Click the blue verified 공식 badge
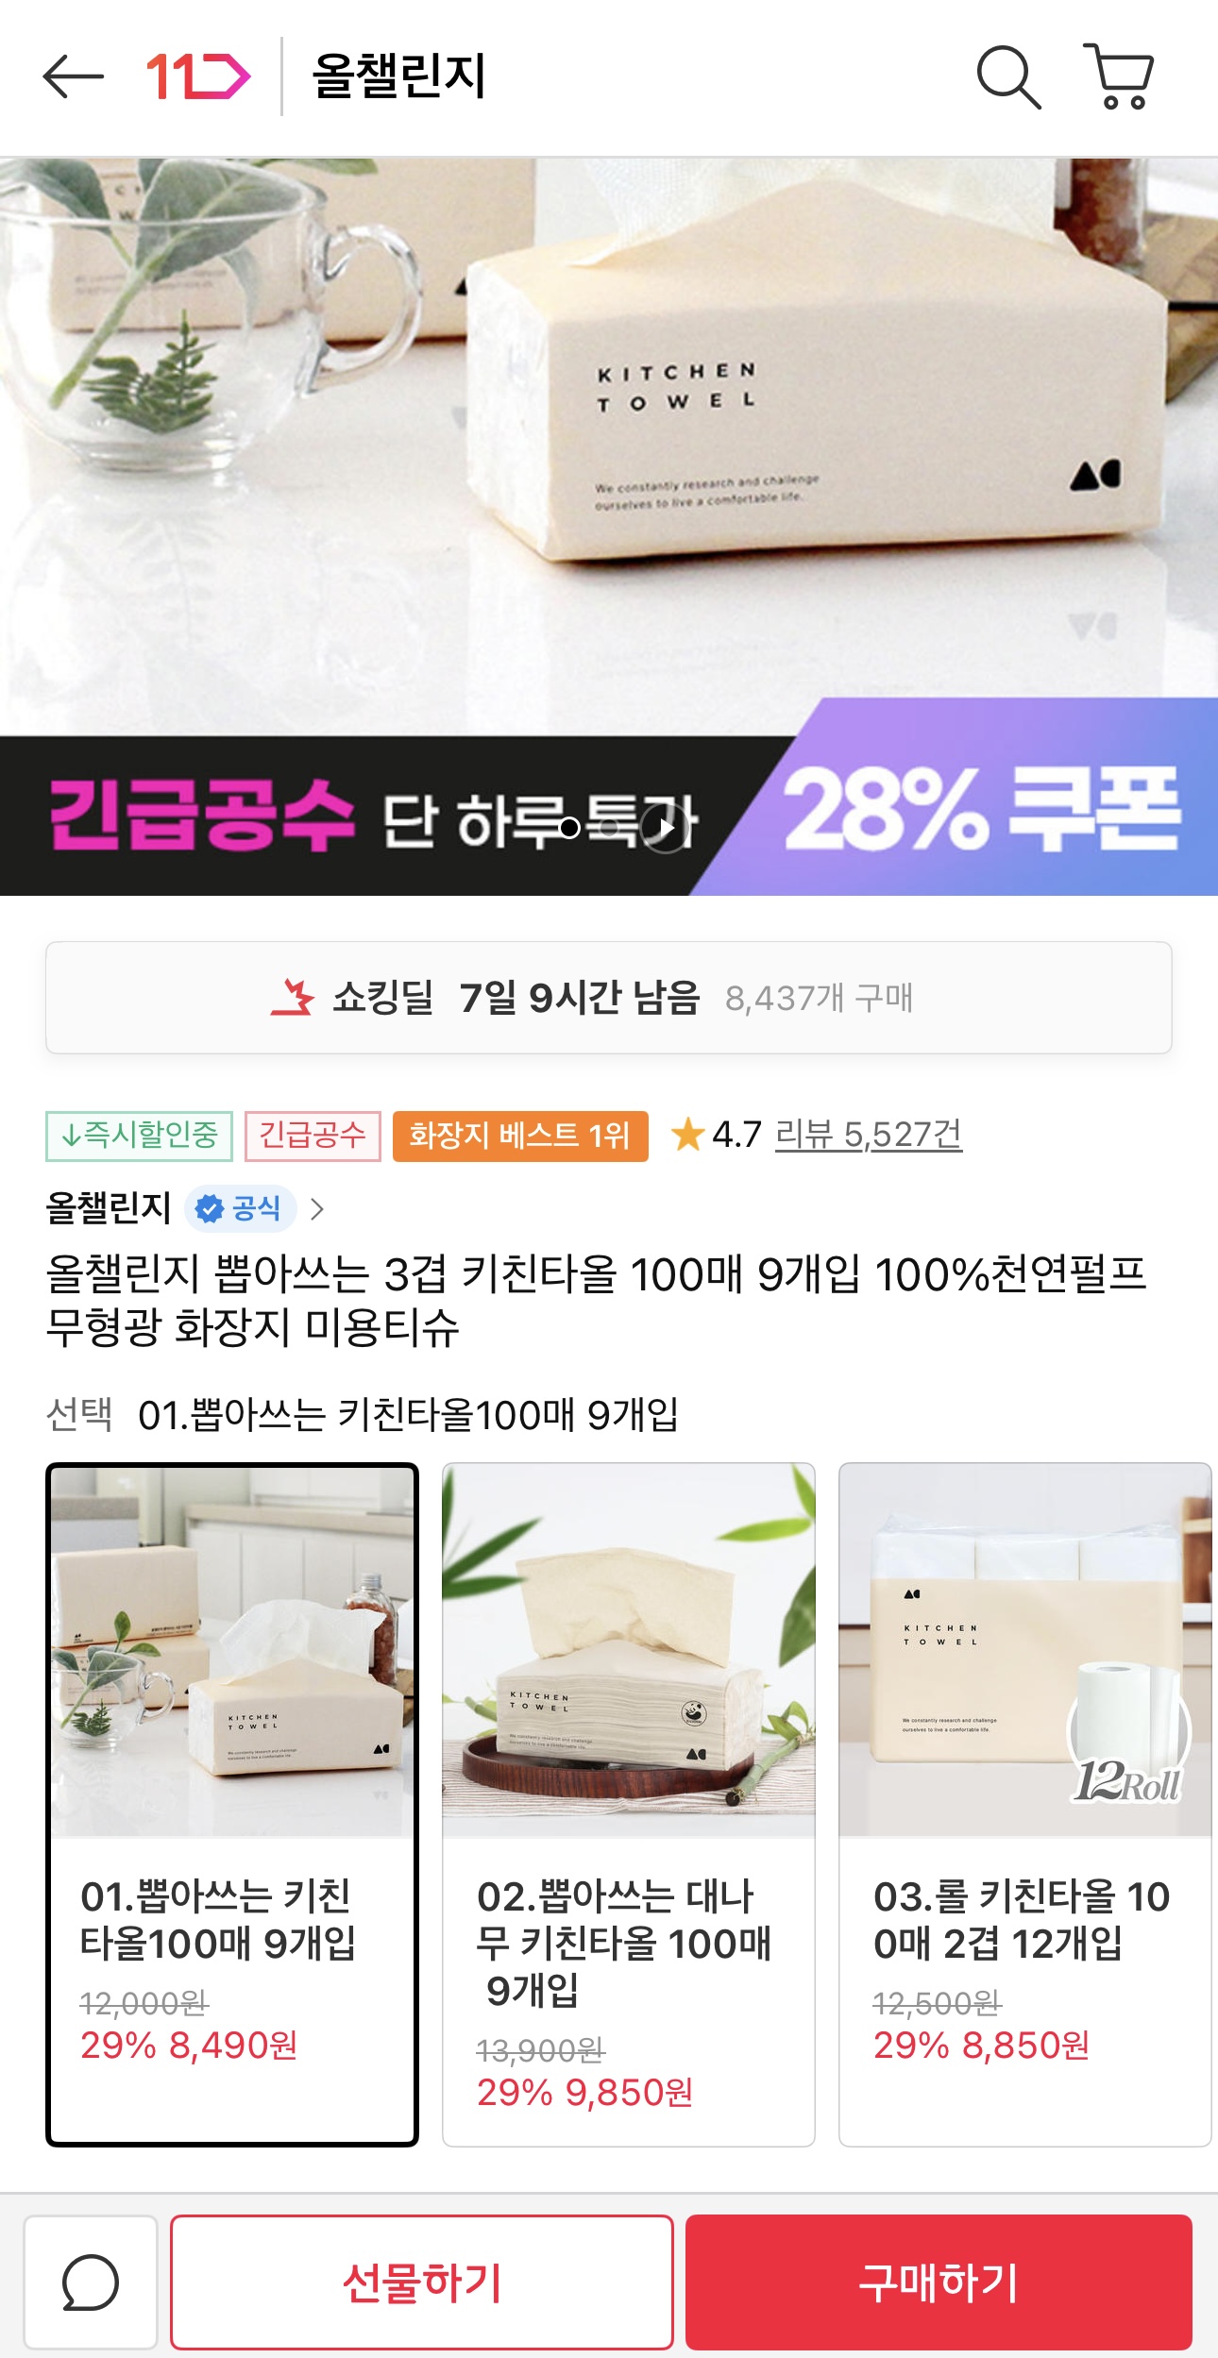Image resolution: width=1218 pixels, height=2358 pixels. (241, 1208)
